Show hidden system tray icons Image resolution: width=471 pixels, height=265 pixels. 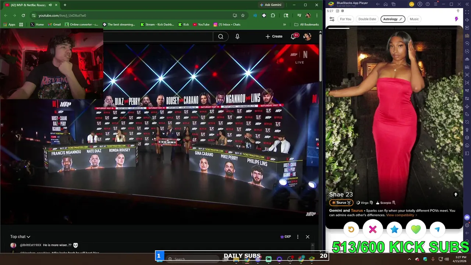pos(409,259)
